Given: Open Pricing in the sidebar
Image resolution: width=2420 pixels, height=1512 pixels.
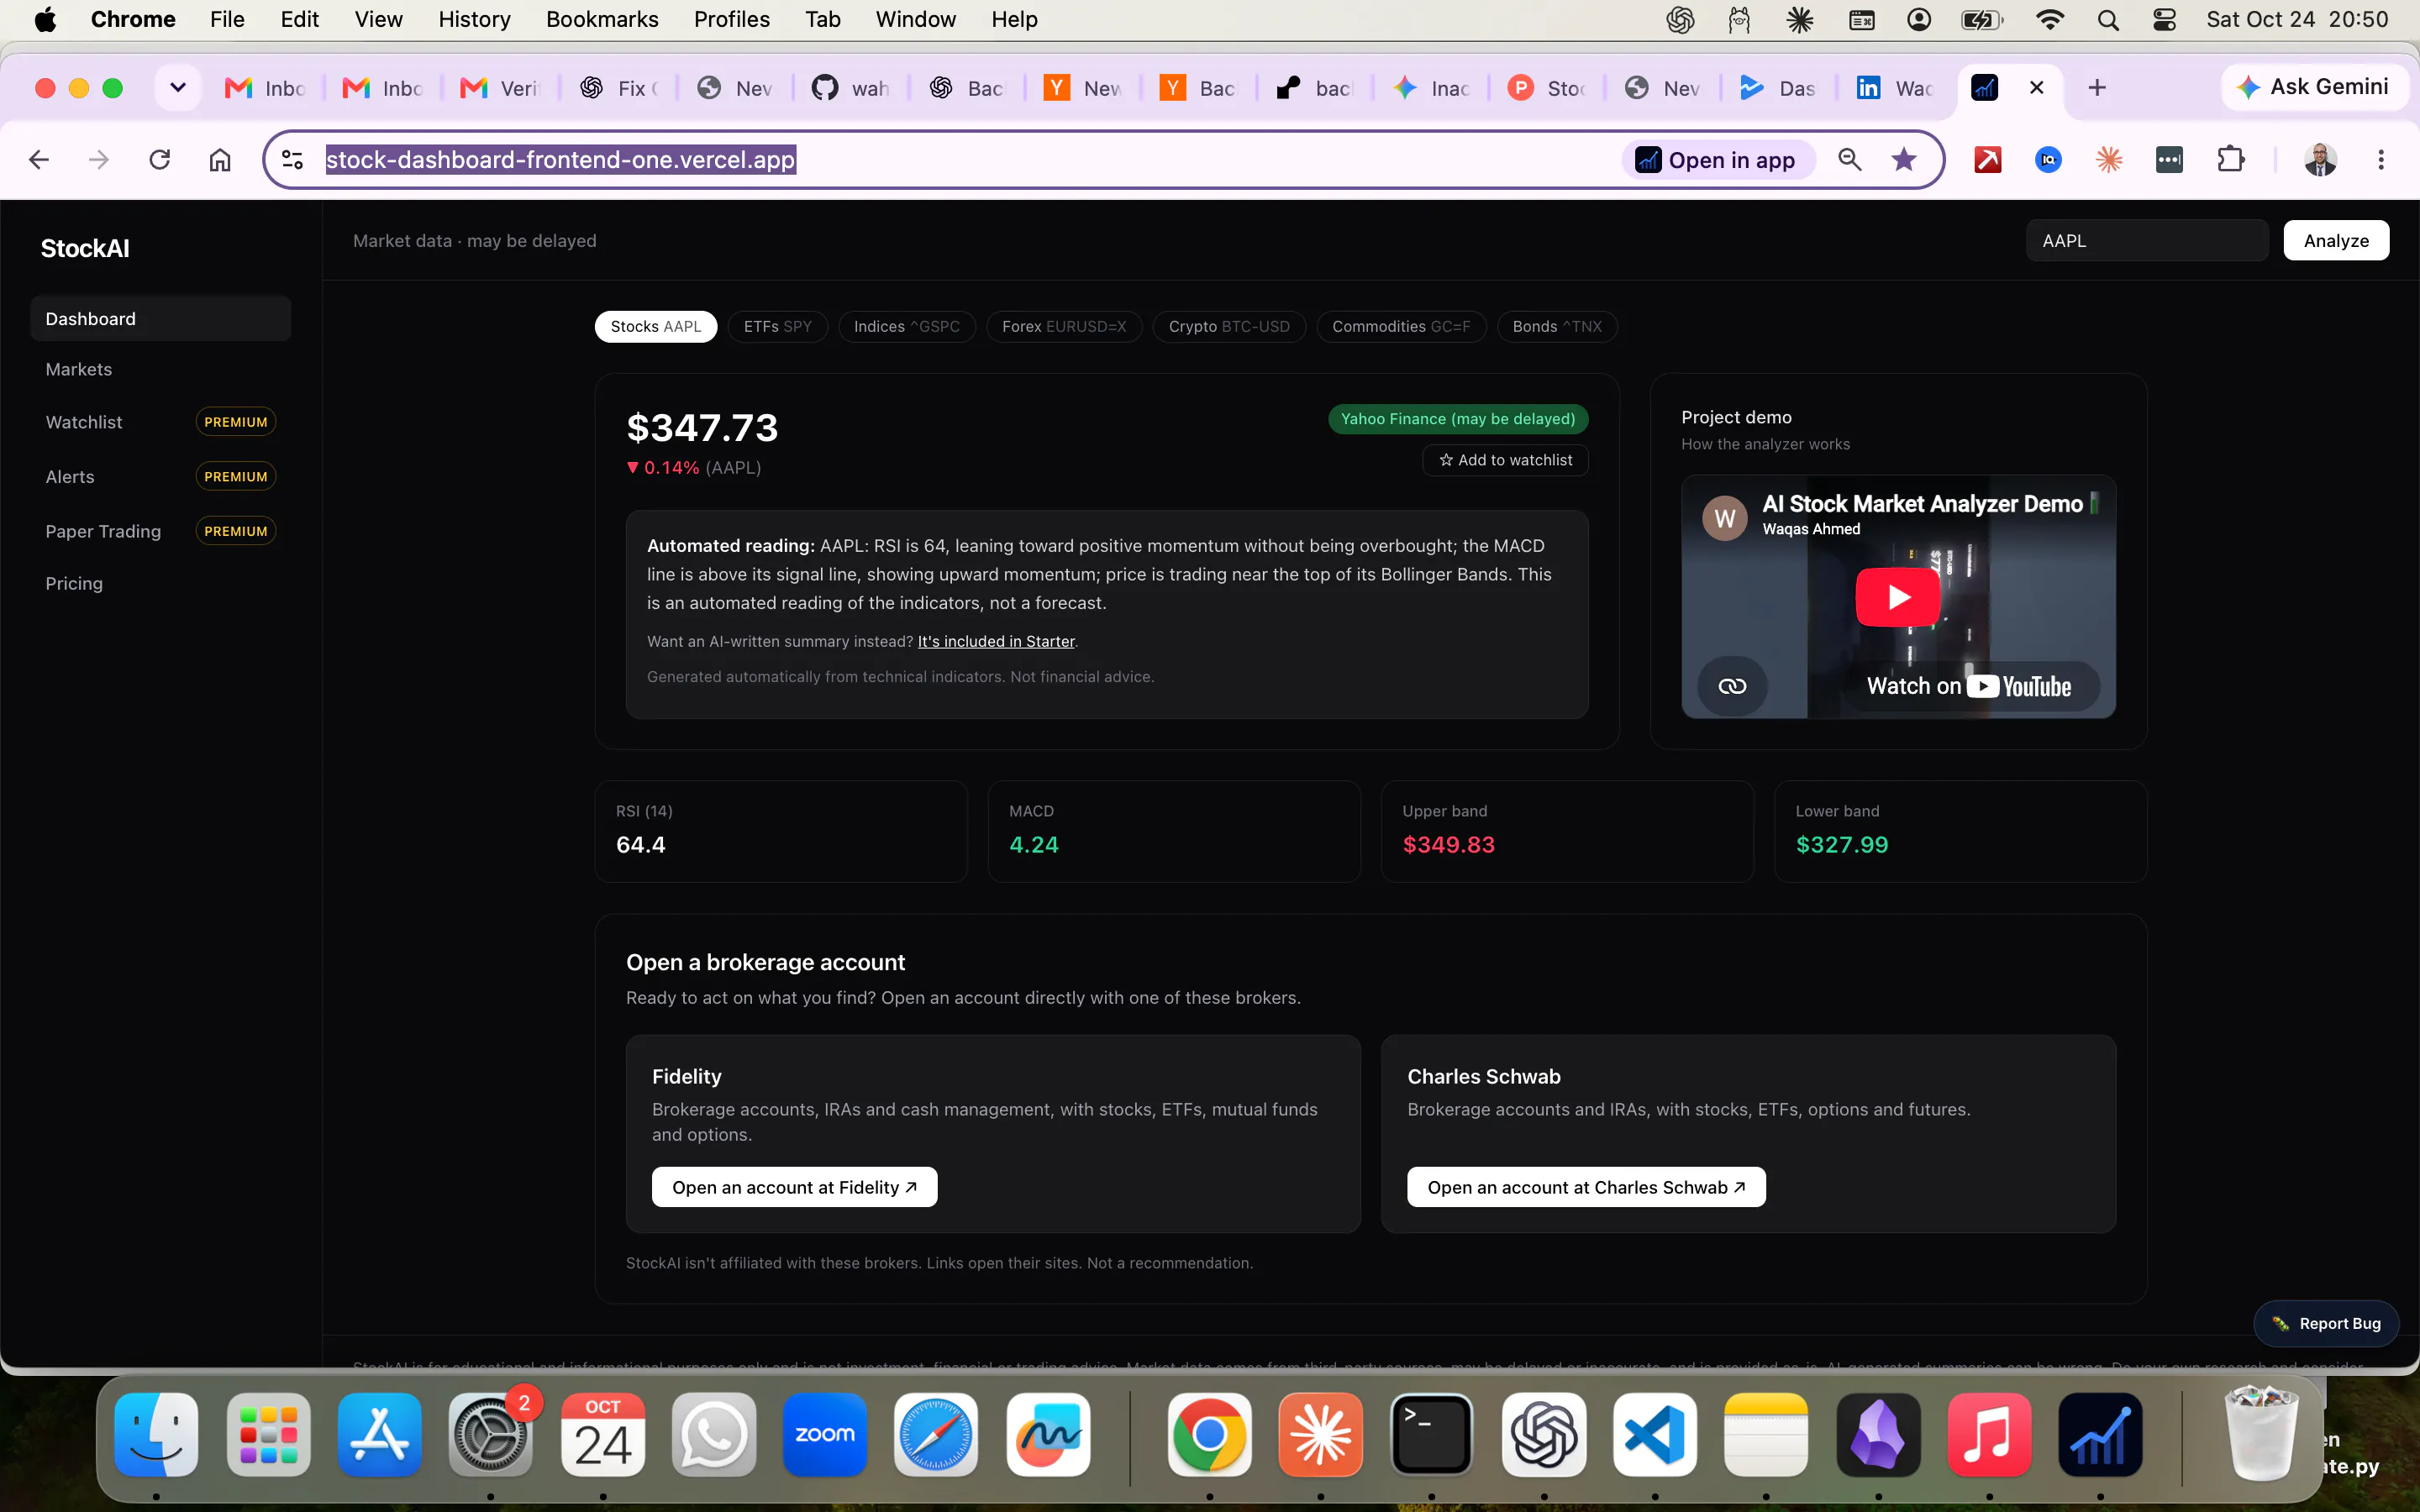Looking at the screenshot, I should point(160,583).
